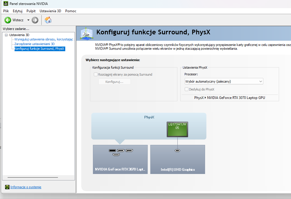291x199 pixels.
Task: Open Informacje o systemie link
Action: coord(26,187)
